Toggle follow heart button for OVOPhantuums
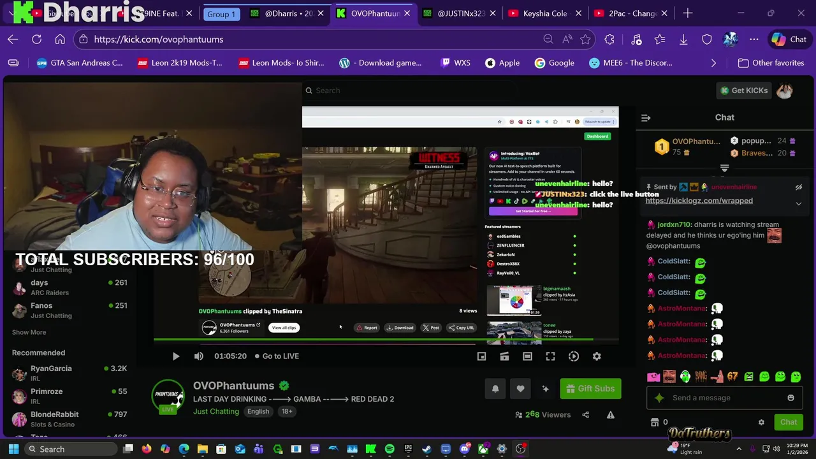Viewport: 816px width, 459px height. point(520,389)
